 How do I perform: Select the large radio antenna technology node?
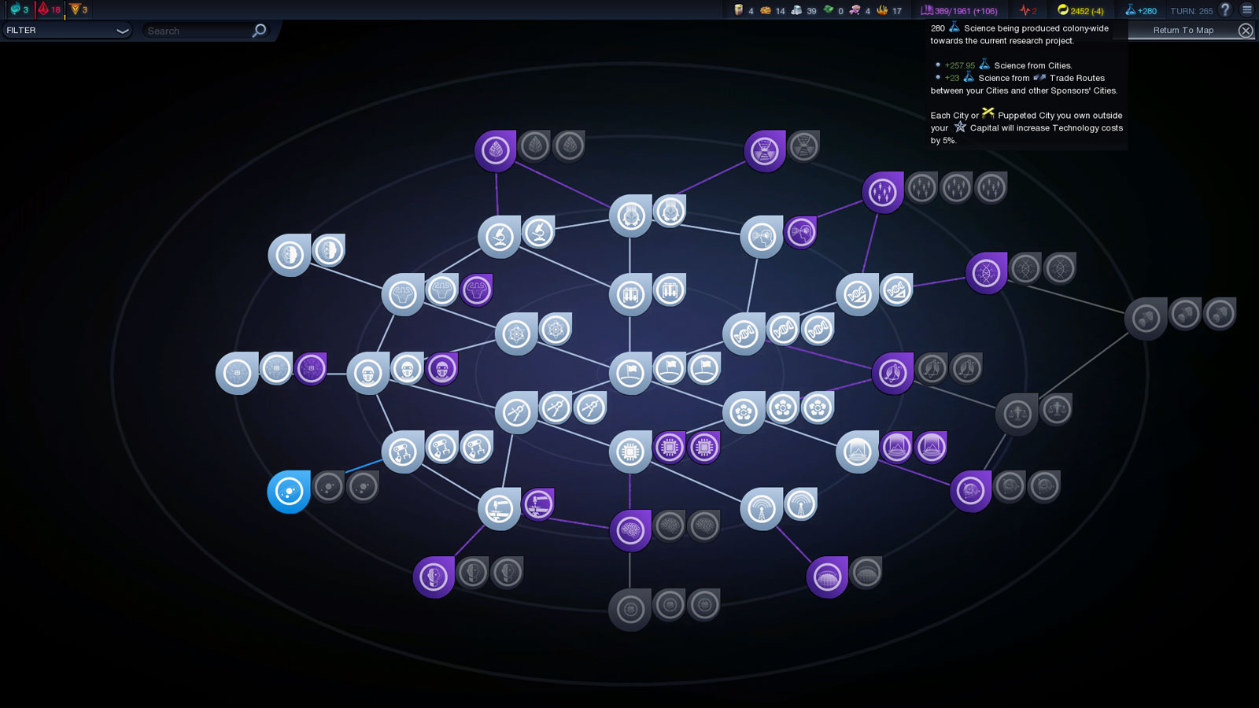click(762, 508)
